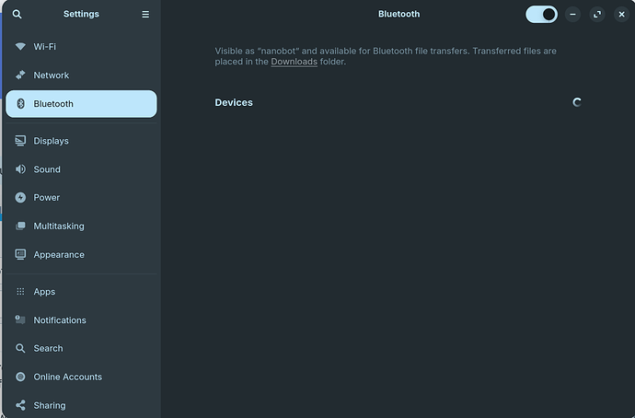
Task: Open the Power settings icon
Action: point(20,198)
